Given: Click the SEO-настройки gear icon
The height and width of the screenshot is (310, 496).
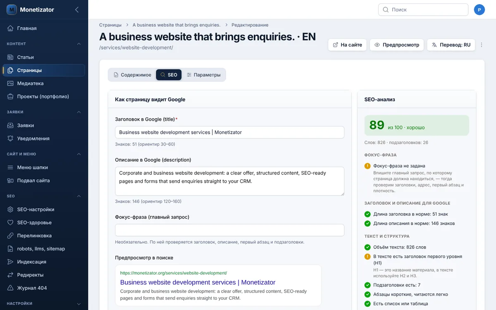Looking at the screenshot, I should tap(10, 210).
